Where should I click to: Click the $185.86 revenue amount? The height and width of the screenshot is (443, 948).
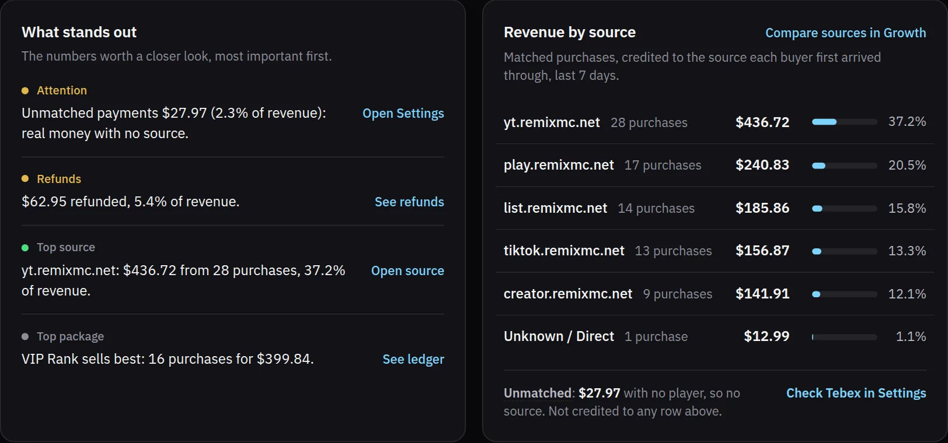(x=762, y=208)
